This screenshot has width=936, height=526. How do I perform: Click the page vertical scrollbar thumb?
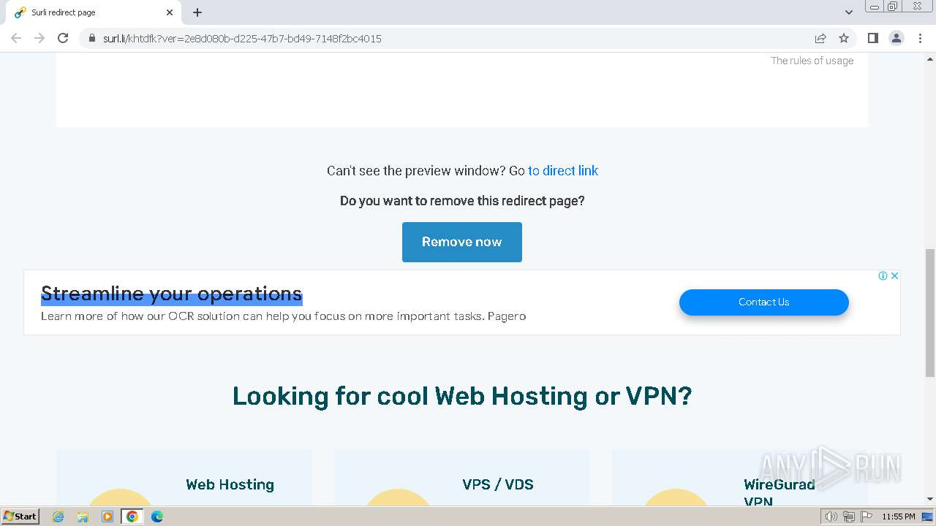[929, 314]
